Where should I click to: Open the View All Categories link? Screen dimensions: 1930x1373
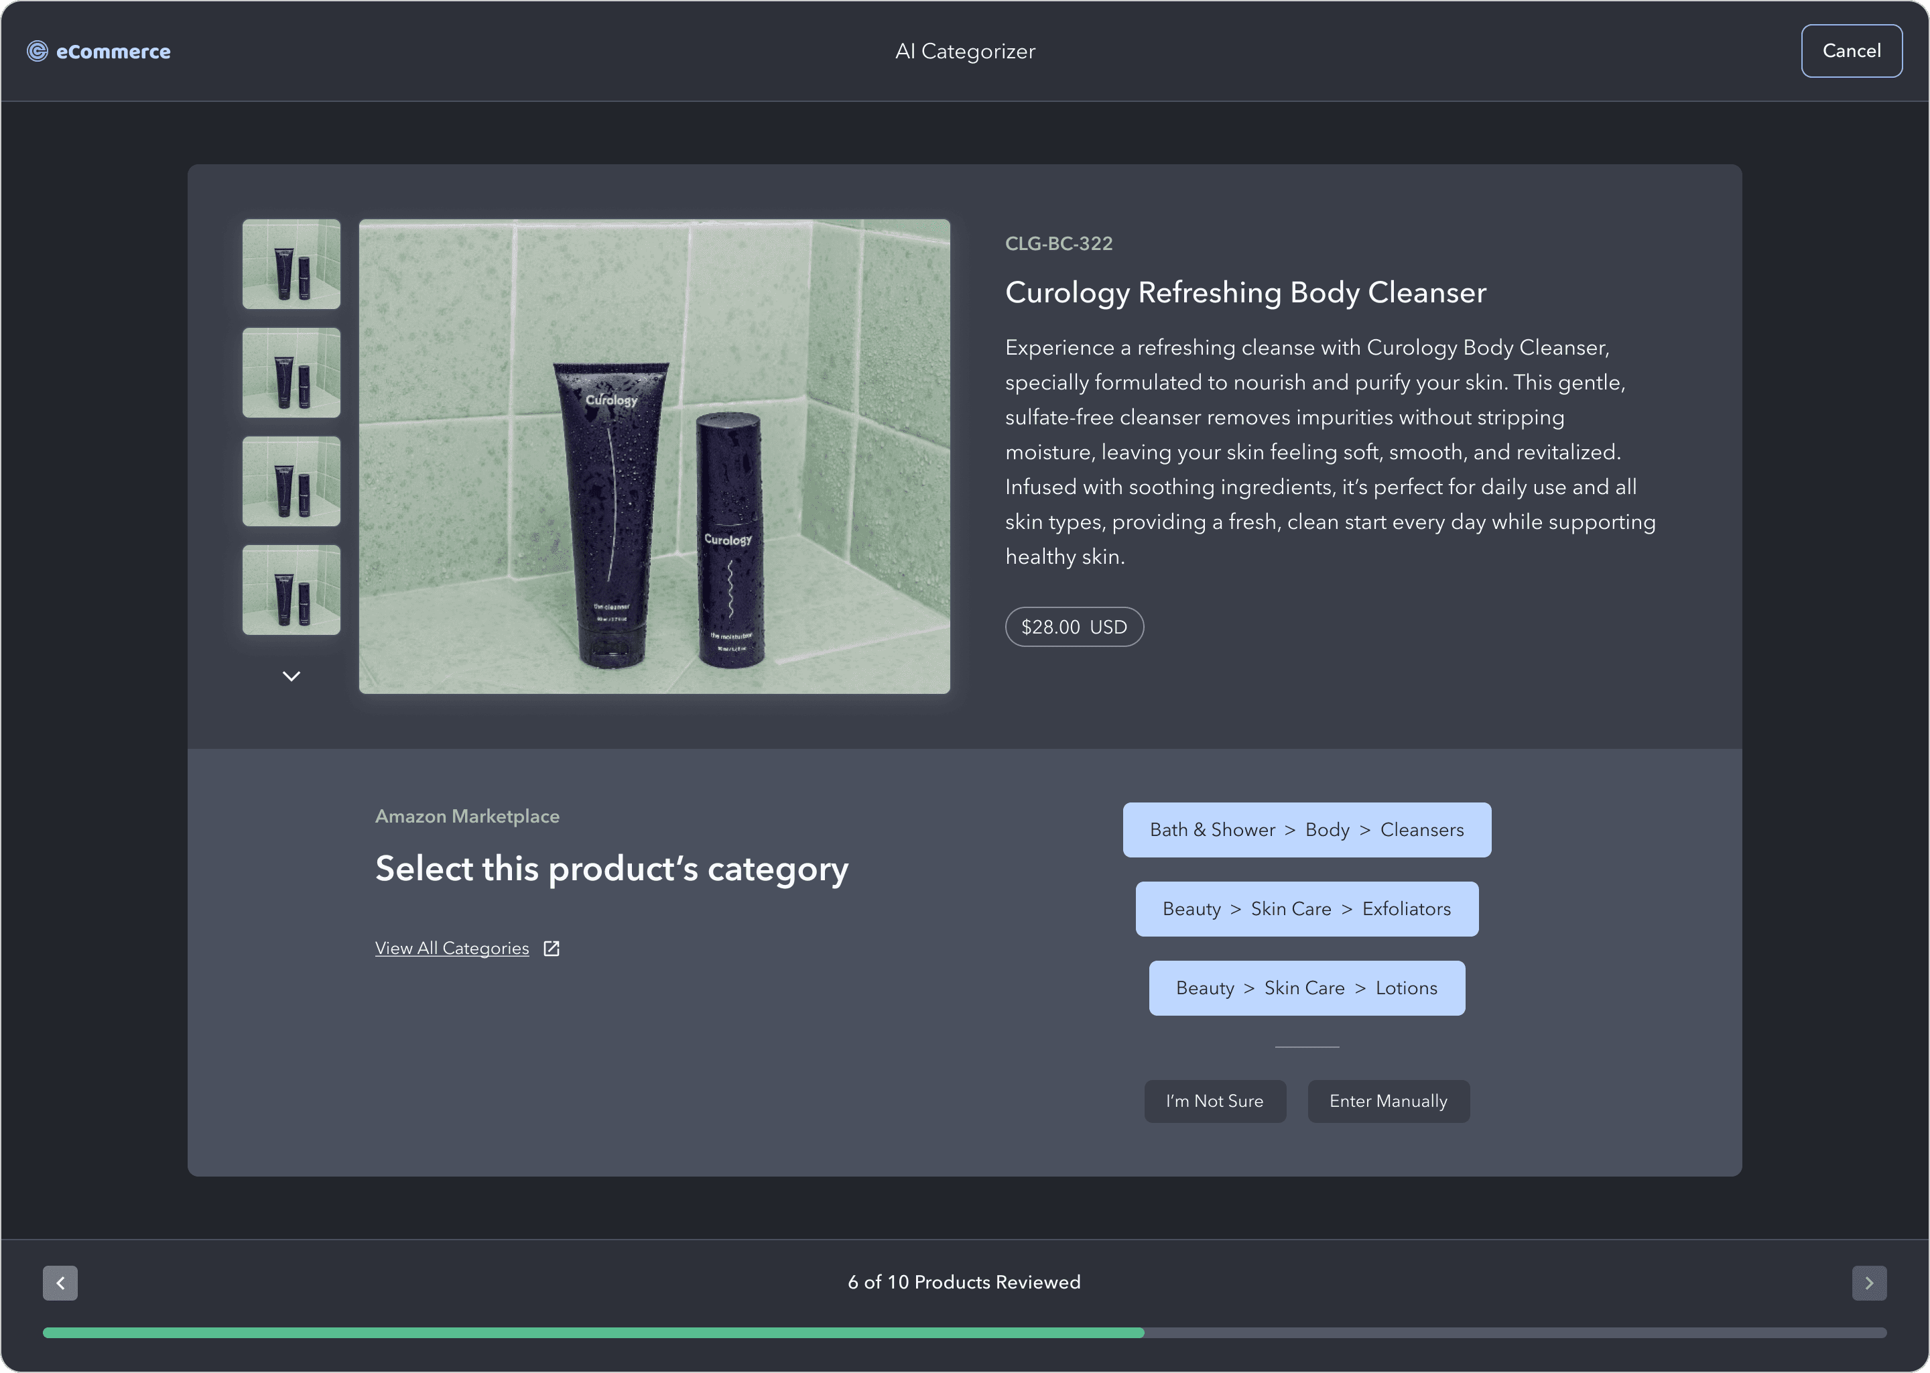coord(452,949)
